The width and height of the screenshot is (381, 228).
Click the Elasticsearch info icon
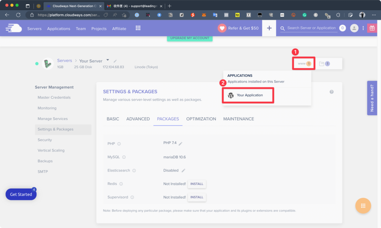(134, 170)
